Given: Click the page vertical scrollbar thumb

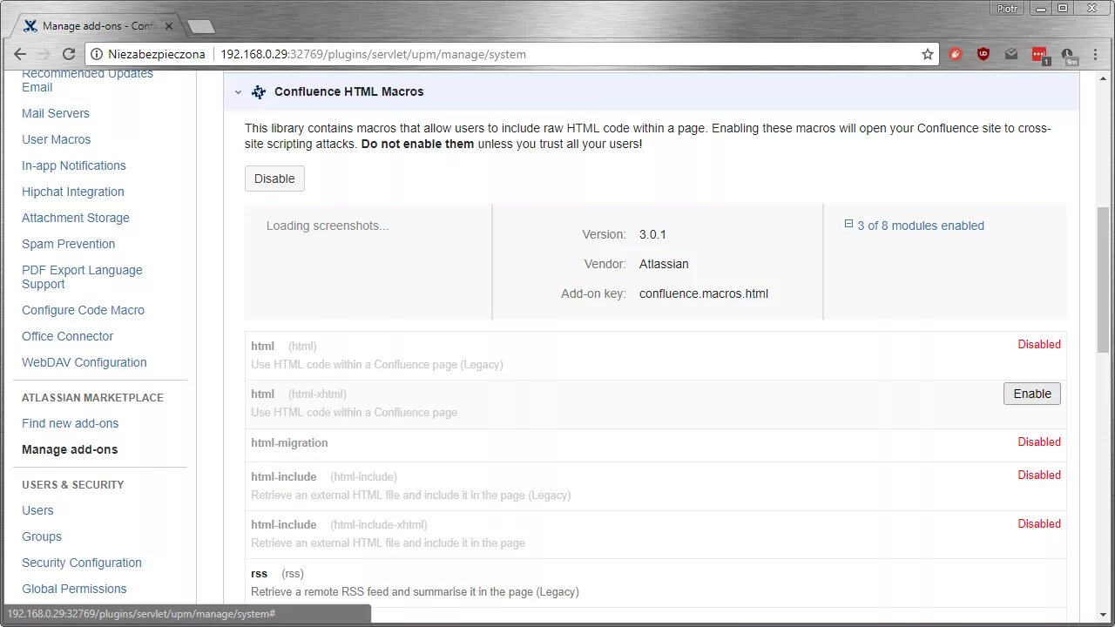Looking at the screenshot, I should (1105, 280).
